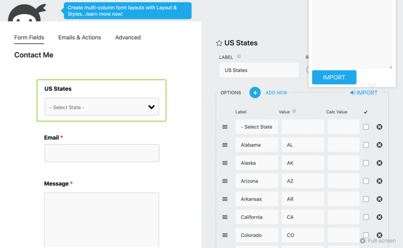Screen dimensions: 403x248
Task: Click the blue plus Add New option icon
Action: [x=255, y=93]
